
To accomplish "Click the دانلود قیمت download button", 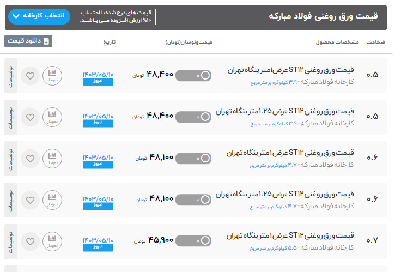I will coord(28,41).
